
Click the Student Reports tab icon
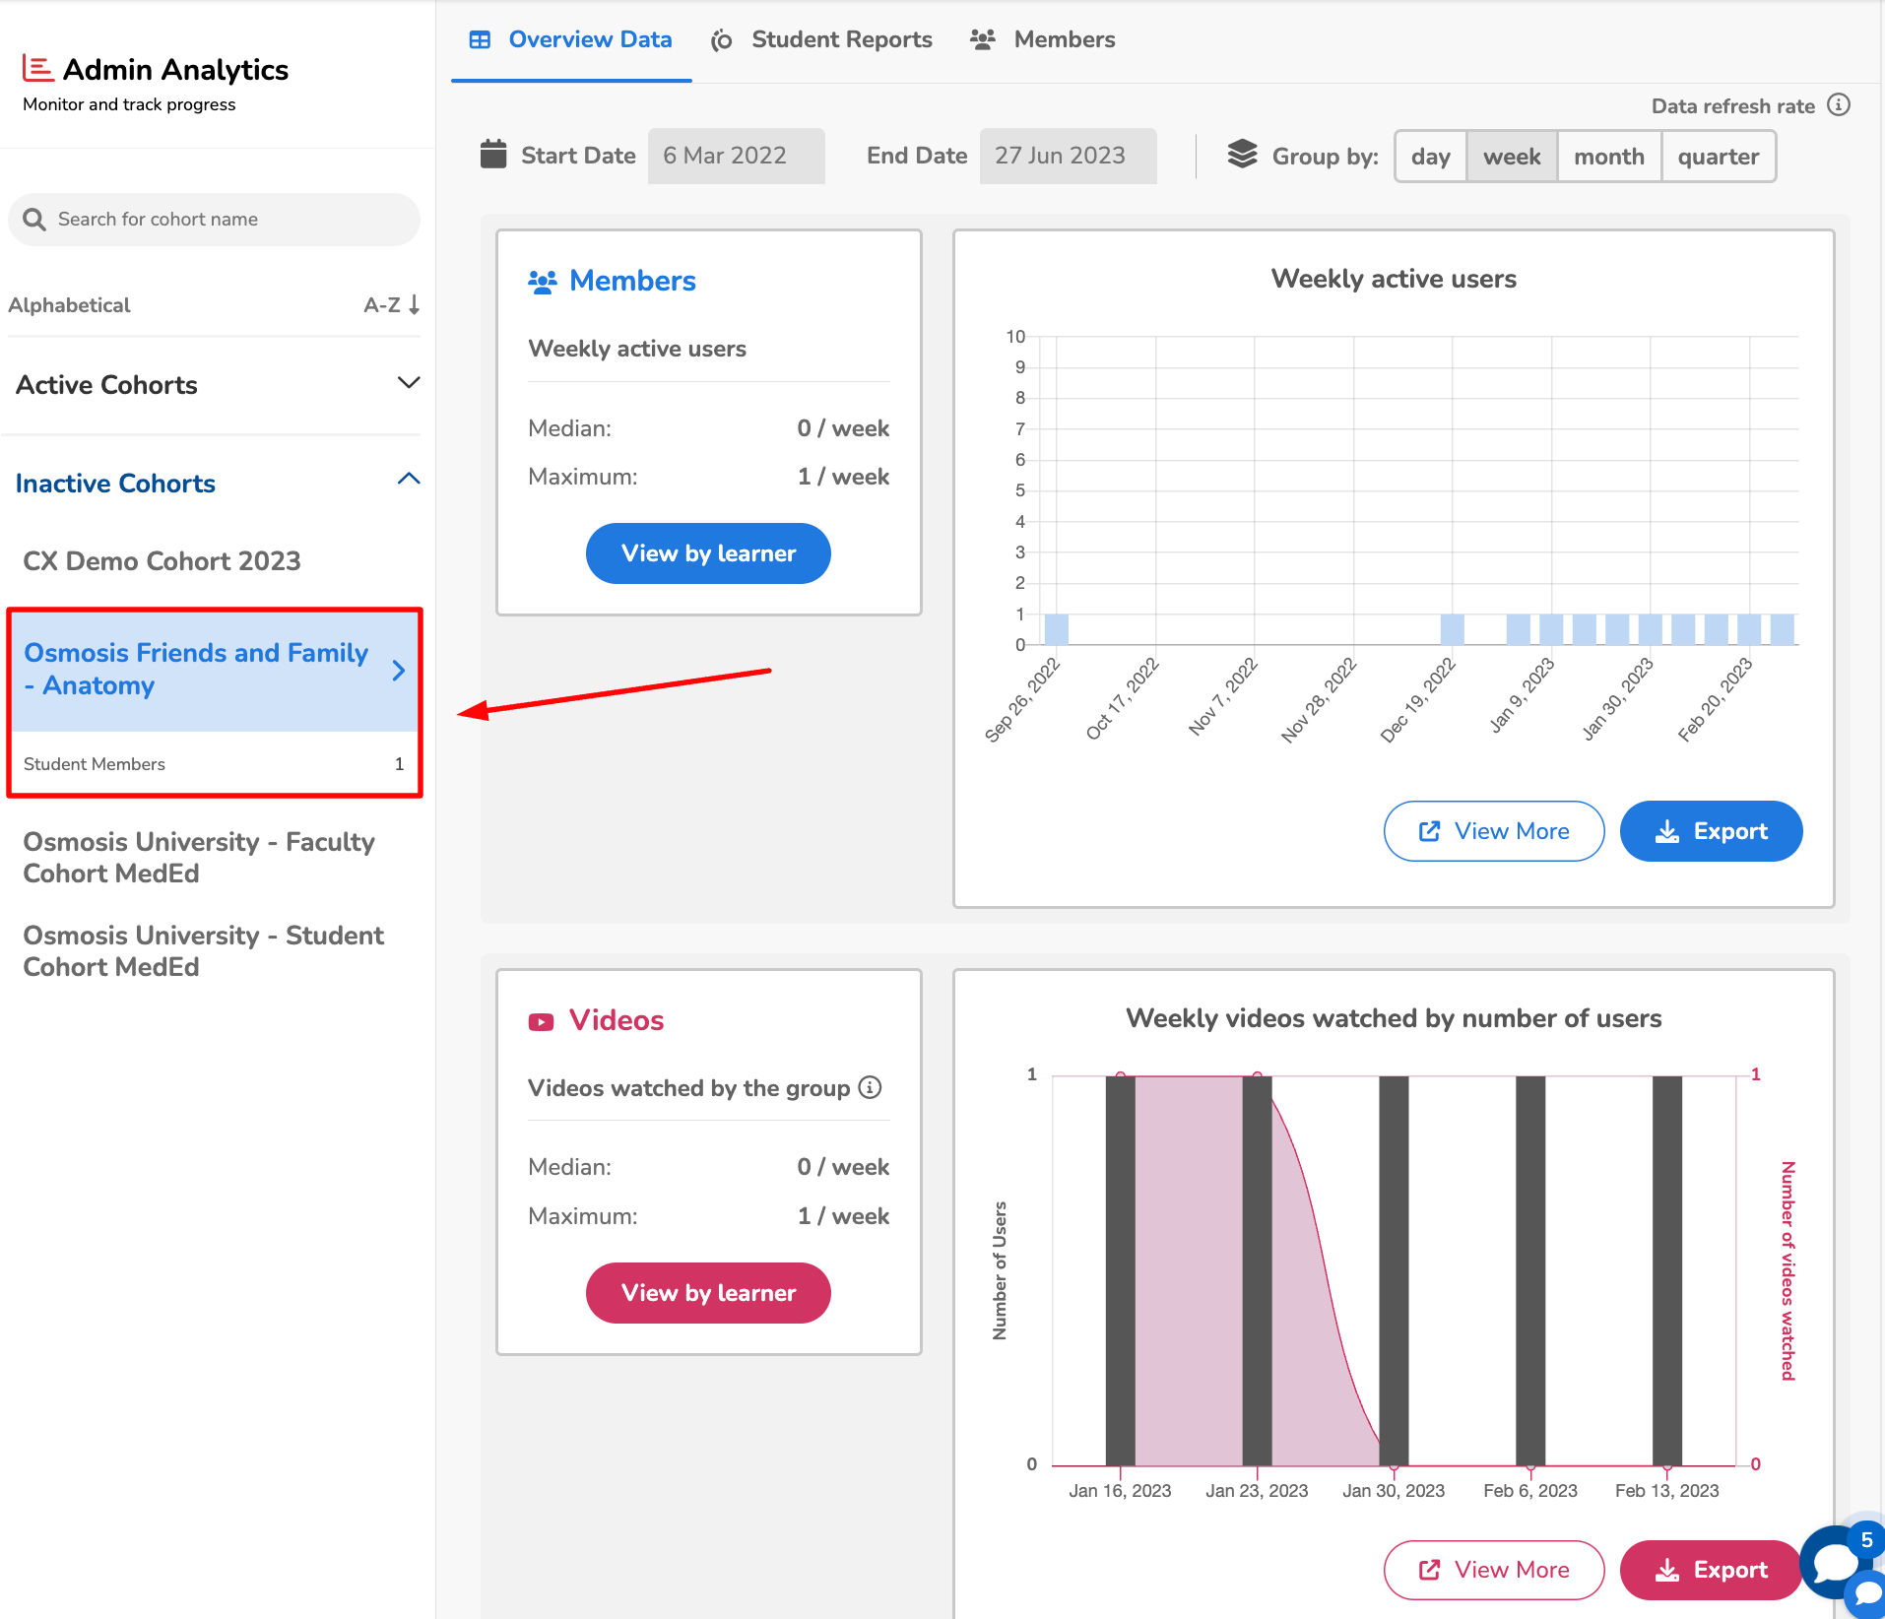(x=722, y=40)
